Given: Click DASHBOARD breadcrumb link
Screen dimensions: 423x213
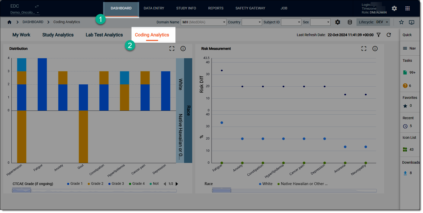Looking at the screenshot, I should pyautogui.click(x=33, y=22).
